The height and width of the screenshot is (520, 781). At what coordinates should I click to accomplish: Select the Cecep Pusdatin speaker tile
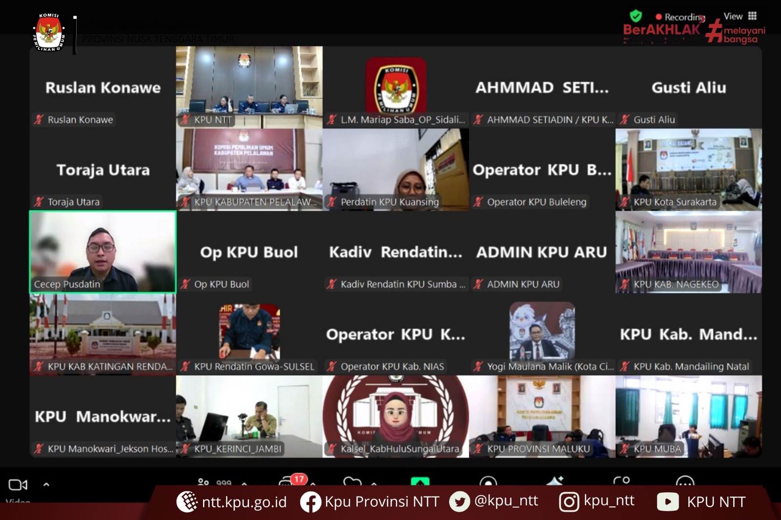(103, 252)
